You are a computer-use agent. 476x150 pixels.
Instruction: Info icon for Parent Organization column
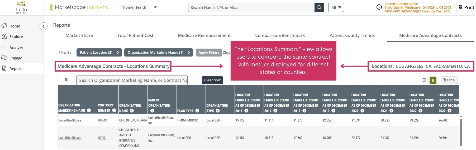pyautogui.click(x=152, y=111)
